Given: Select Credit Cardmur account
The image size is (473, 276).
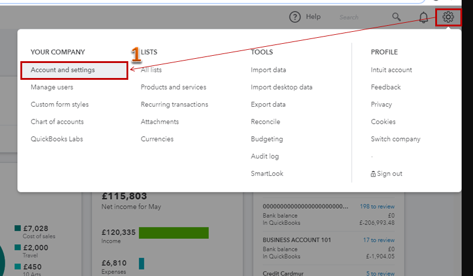Looking at the screenshot, I should [x=283, y=273].
